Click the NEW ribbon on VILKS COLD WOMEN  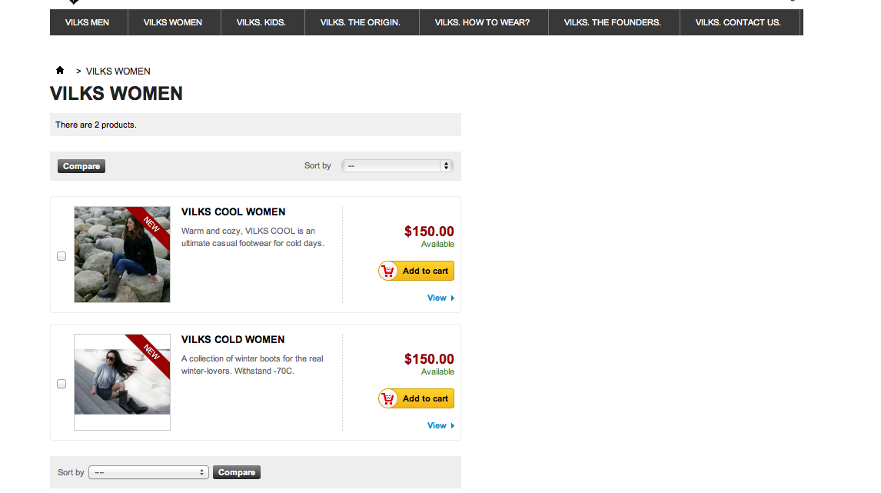click(x=151, y=351)
